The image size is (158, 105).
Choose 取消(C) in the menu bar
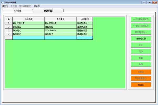(x=37, y=6)
